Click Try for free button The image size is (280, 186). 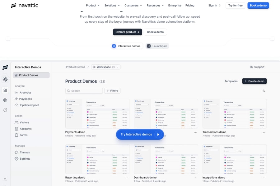click(x=236, y=6)
